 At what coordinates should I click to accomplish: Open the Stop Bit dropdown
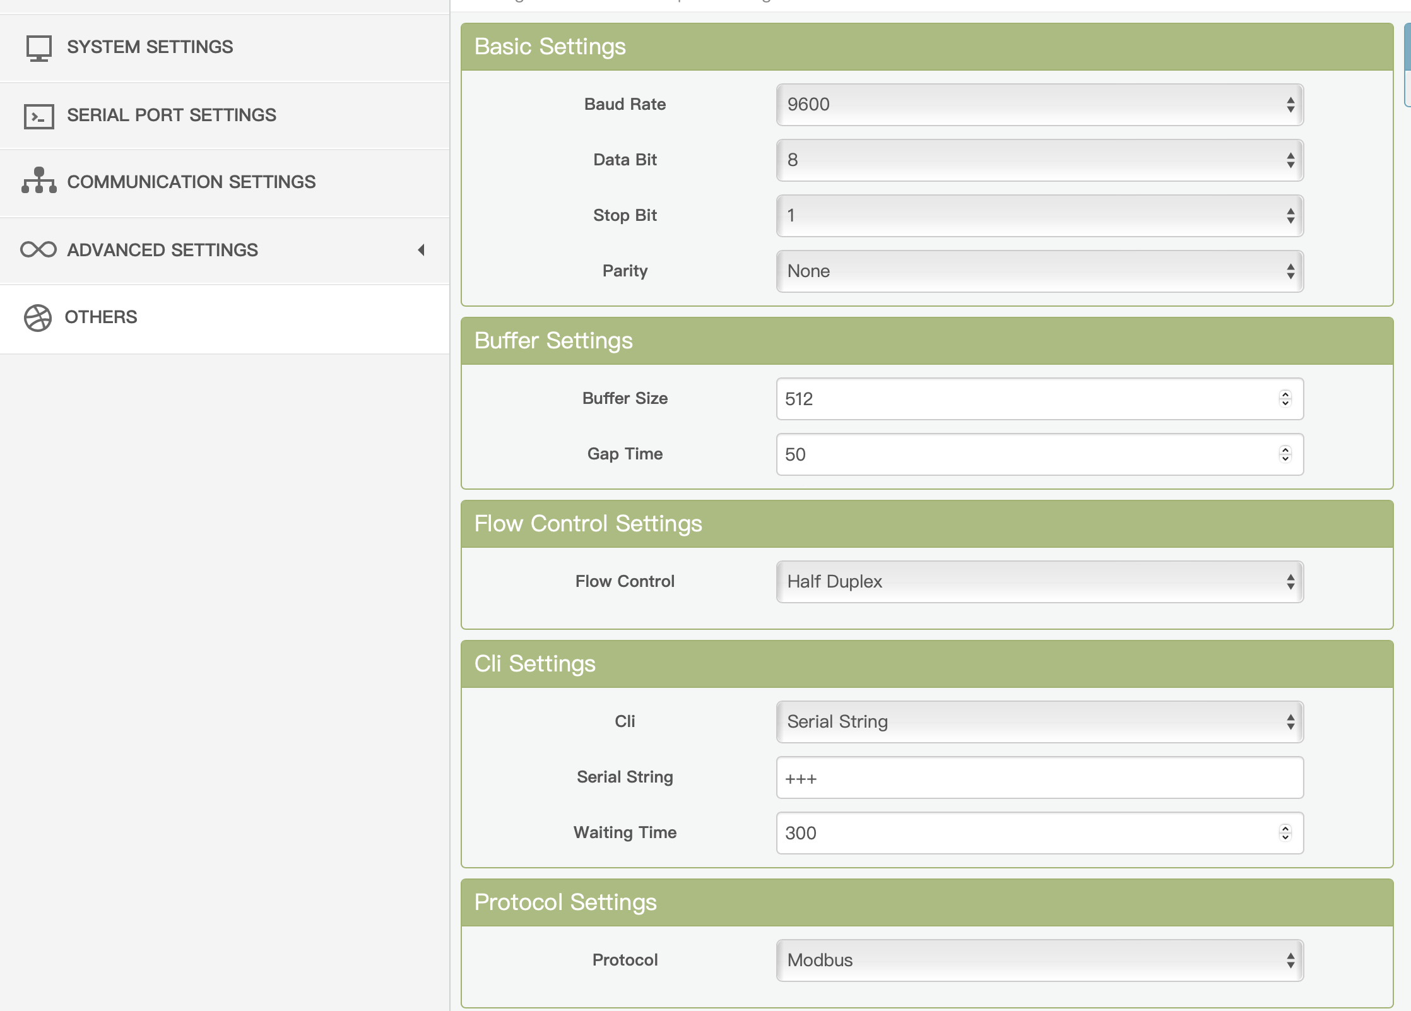tap(1039, 216)
